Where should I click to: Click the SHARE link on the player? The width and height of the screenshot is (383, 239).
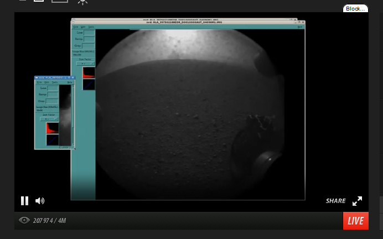[335, 201]
